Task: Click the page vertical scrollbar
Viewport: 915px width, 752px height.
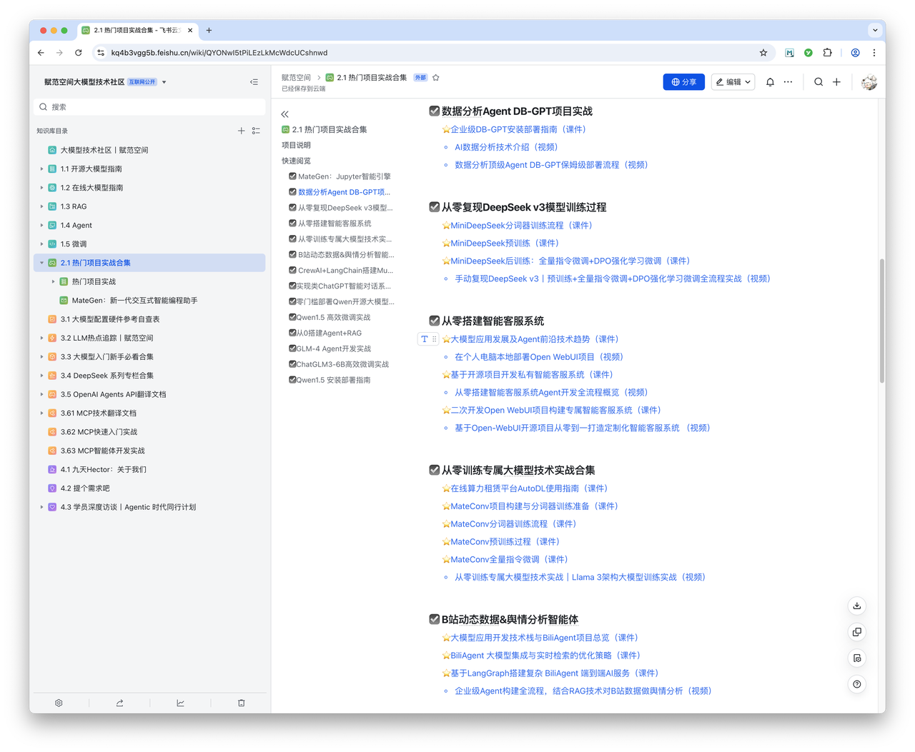Action: (882, 321)
